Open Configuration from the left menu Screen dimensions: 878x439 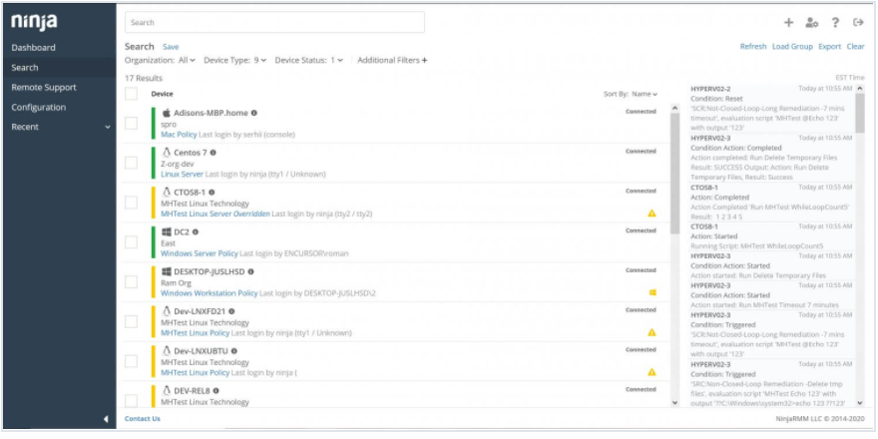pyautogui.click(x=38, y=108)
